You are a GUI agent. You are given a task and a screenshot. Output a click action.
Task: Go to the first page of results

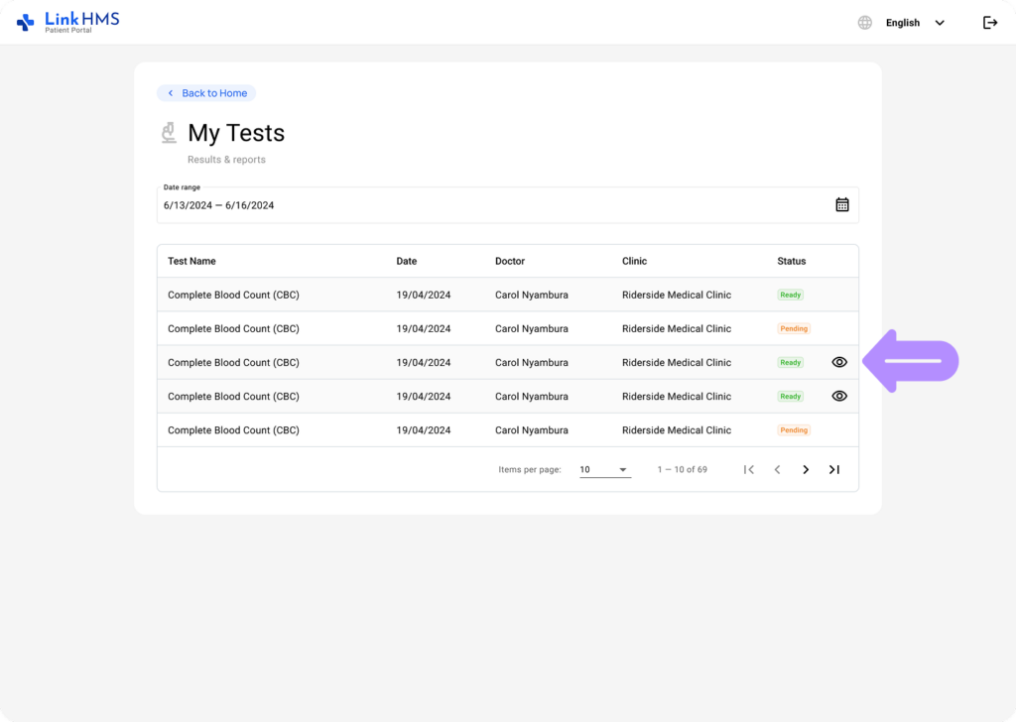pos(748,469)
